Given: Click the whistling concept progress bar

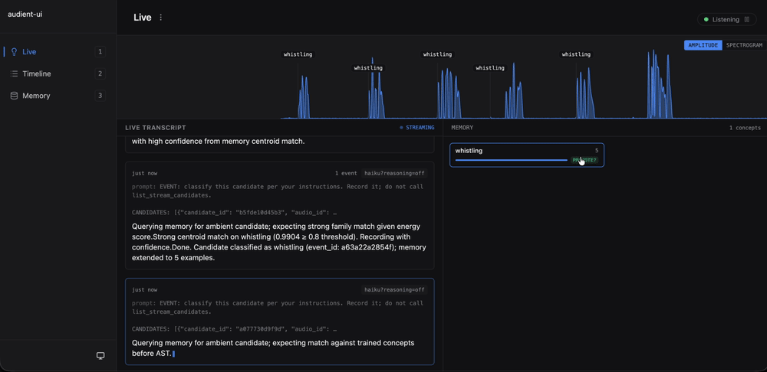Looking at the screenshot, I should (511, 160).
